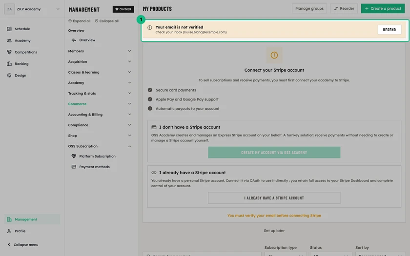
Task: Click the Expand all plus icon
Action: [x=70, y=21]
